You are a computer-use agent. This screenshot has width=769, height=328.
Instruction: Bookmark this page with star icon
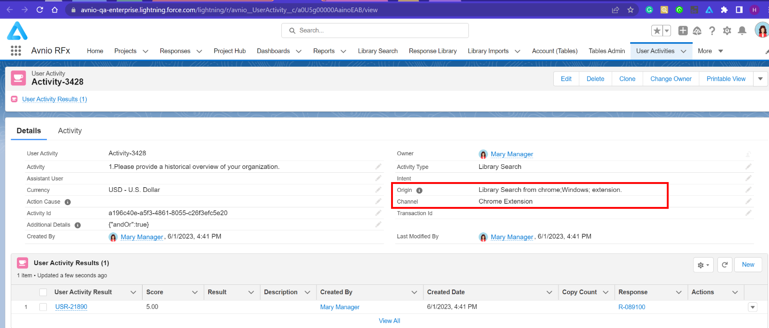click(x=630, y=9)
